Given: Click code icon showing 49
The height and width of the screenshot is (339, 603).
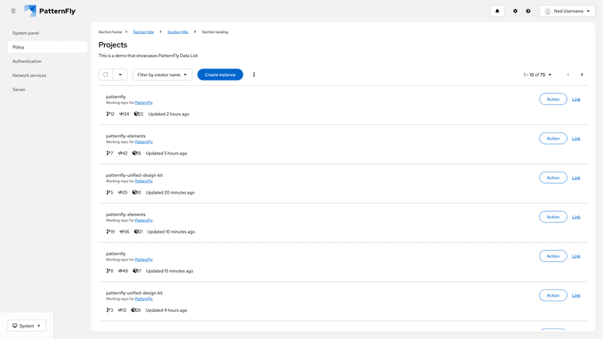Looking at the screenshot, I should (x=121, y=270).
